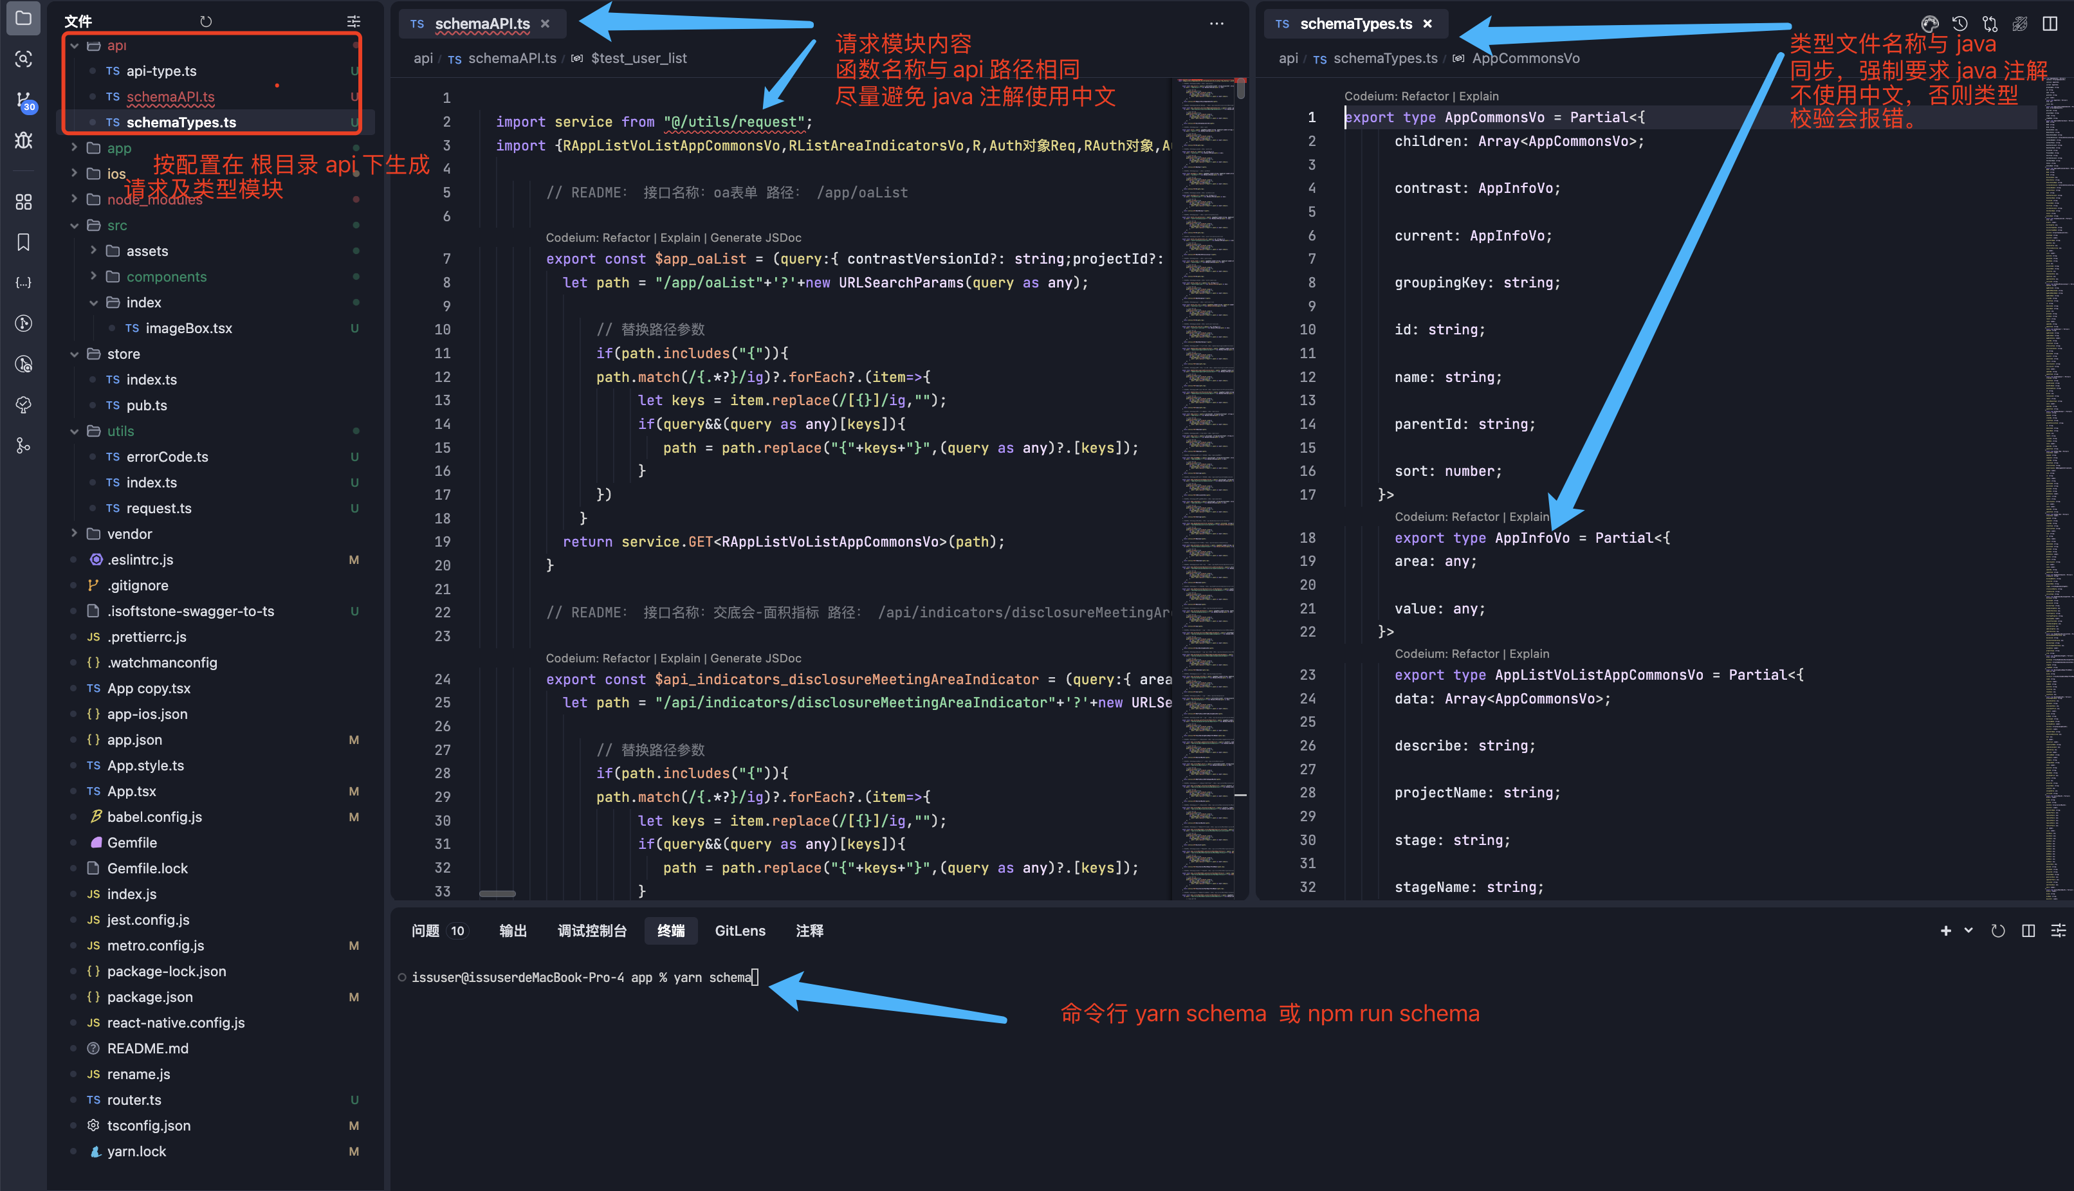Screen dimensions: 2074x1191
Task: Click the horizontal scrollbar of schemaAPI editor
Action: tap(497, 893)
